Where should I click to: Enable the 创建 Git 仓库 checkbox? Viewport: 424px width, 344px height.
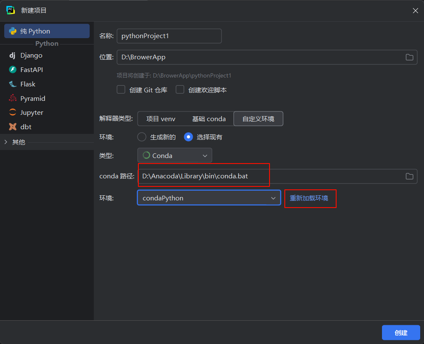[121, 89]
